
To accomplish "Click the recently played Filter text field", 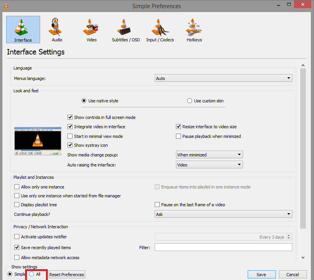I will pyautogui.click(x=223, y=247).
